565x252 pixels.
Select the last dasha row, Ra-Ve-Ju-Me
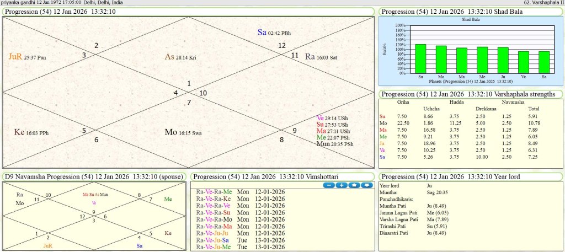tap(215, 248)
